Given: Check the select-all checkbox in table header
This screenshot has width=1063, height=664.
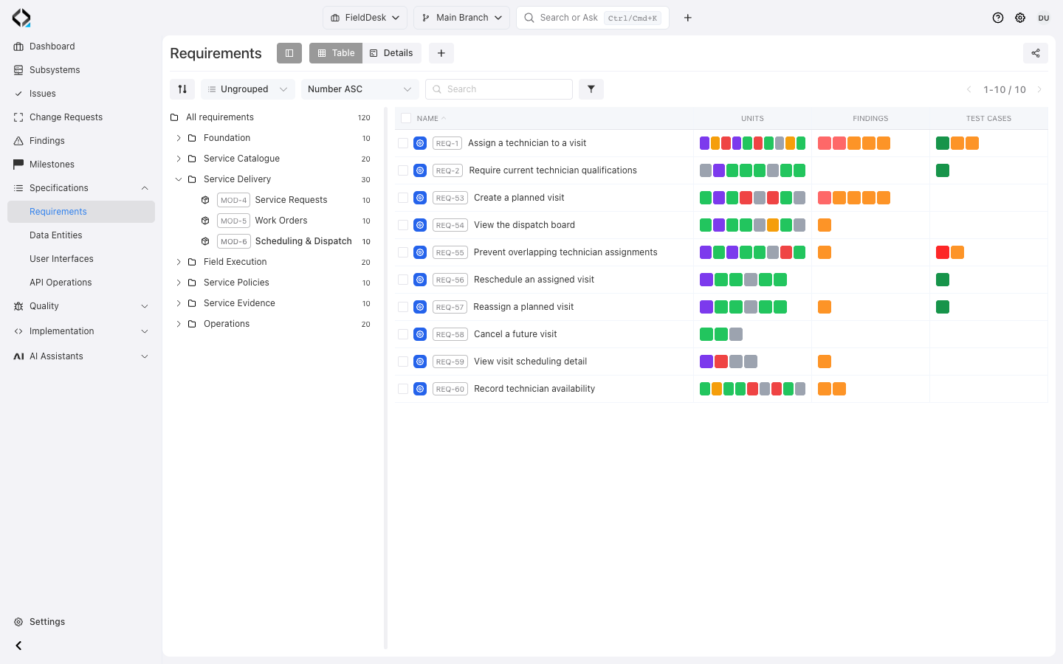Looking at the screenshot, I should (x=406, y=118).
